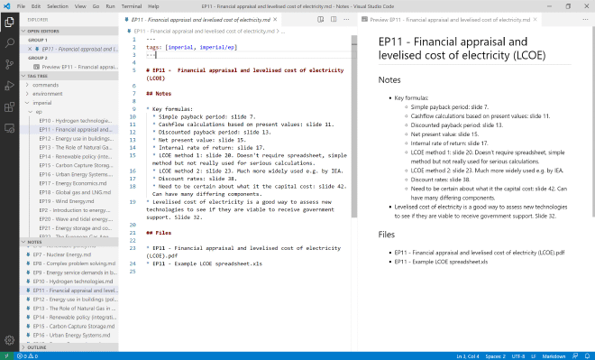Click 'Notes' heading in the preview pane
The image size is (595, 360).
pyautogui.click(x=389, y=79)
